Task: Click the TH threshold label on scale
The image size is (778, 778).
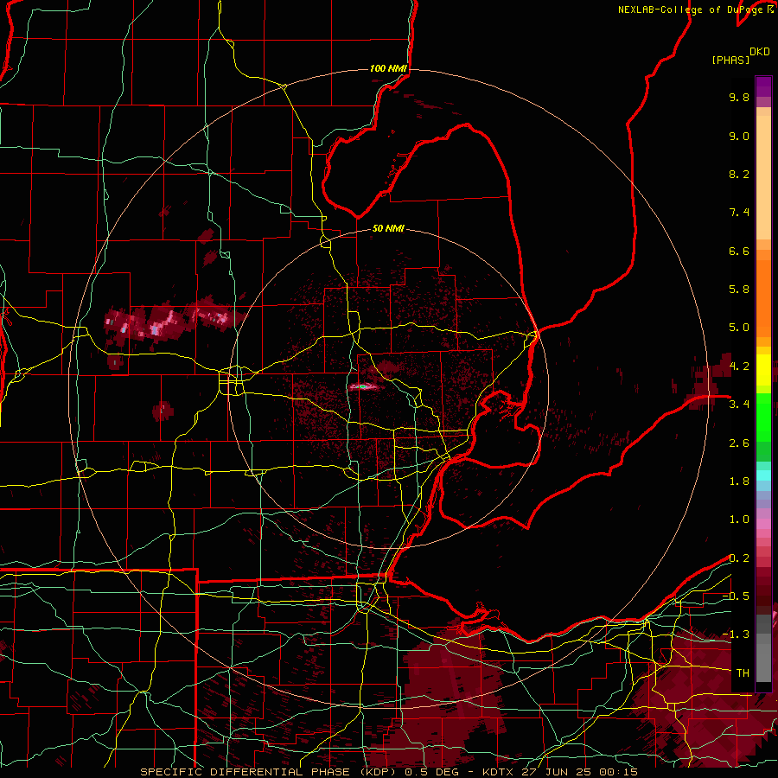Action: tap(743, 673)
